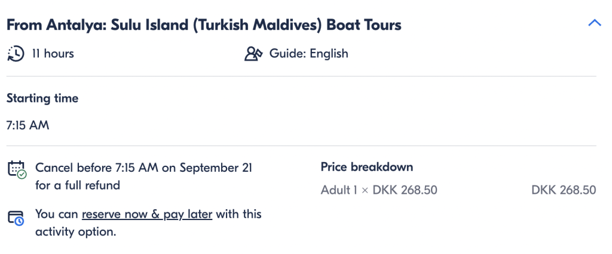
Task: Click the Sulu Island Boat Tours title
Action: pyautogui.click(x=204, y=25)
